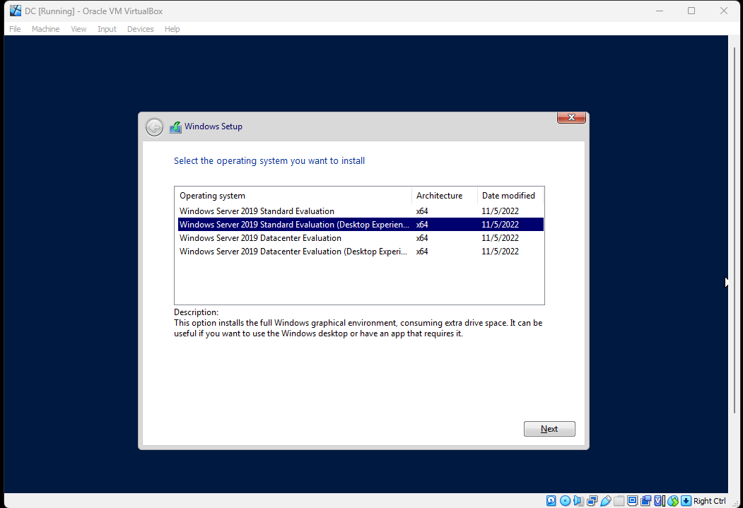Click the Operating system column header
This screenshot has height=508, width=743.
(293, 196)
